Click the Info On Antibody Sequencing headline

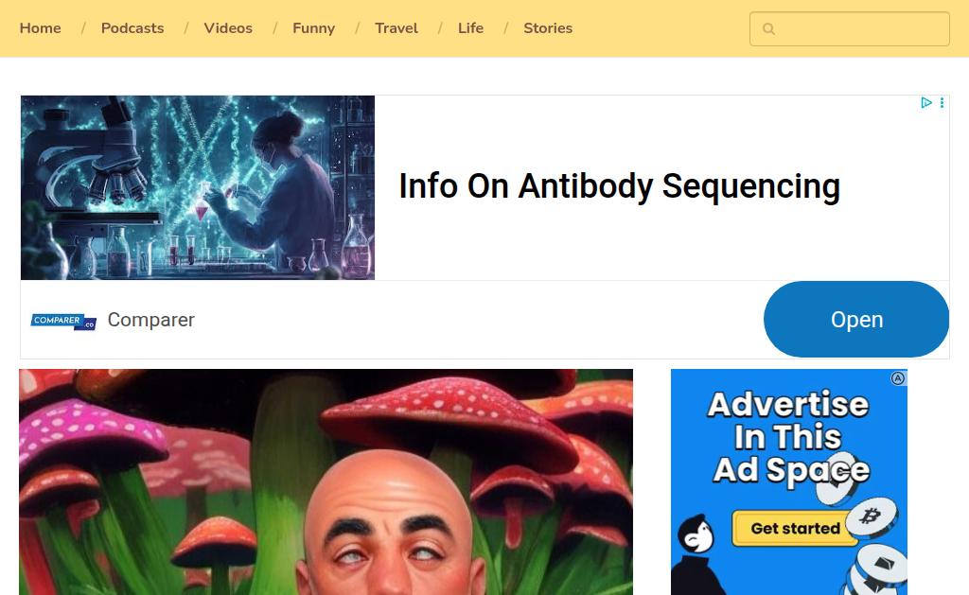[619, 186]
